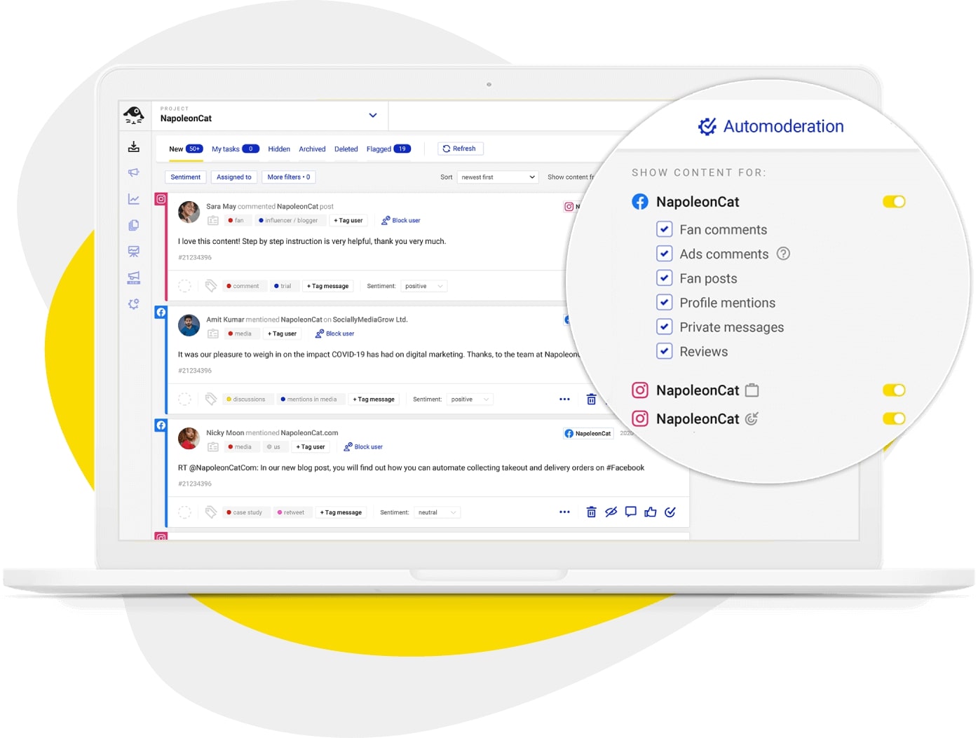Viewport: 978px width, 738px height.
Task: Open the Assigned to filter dropdown
Action: coord(234,177)
